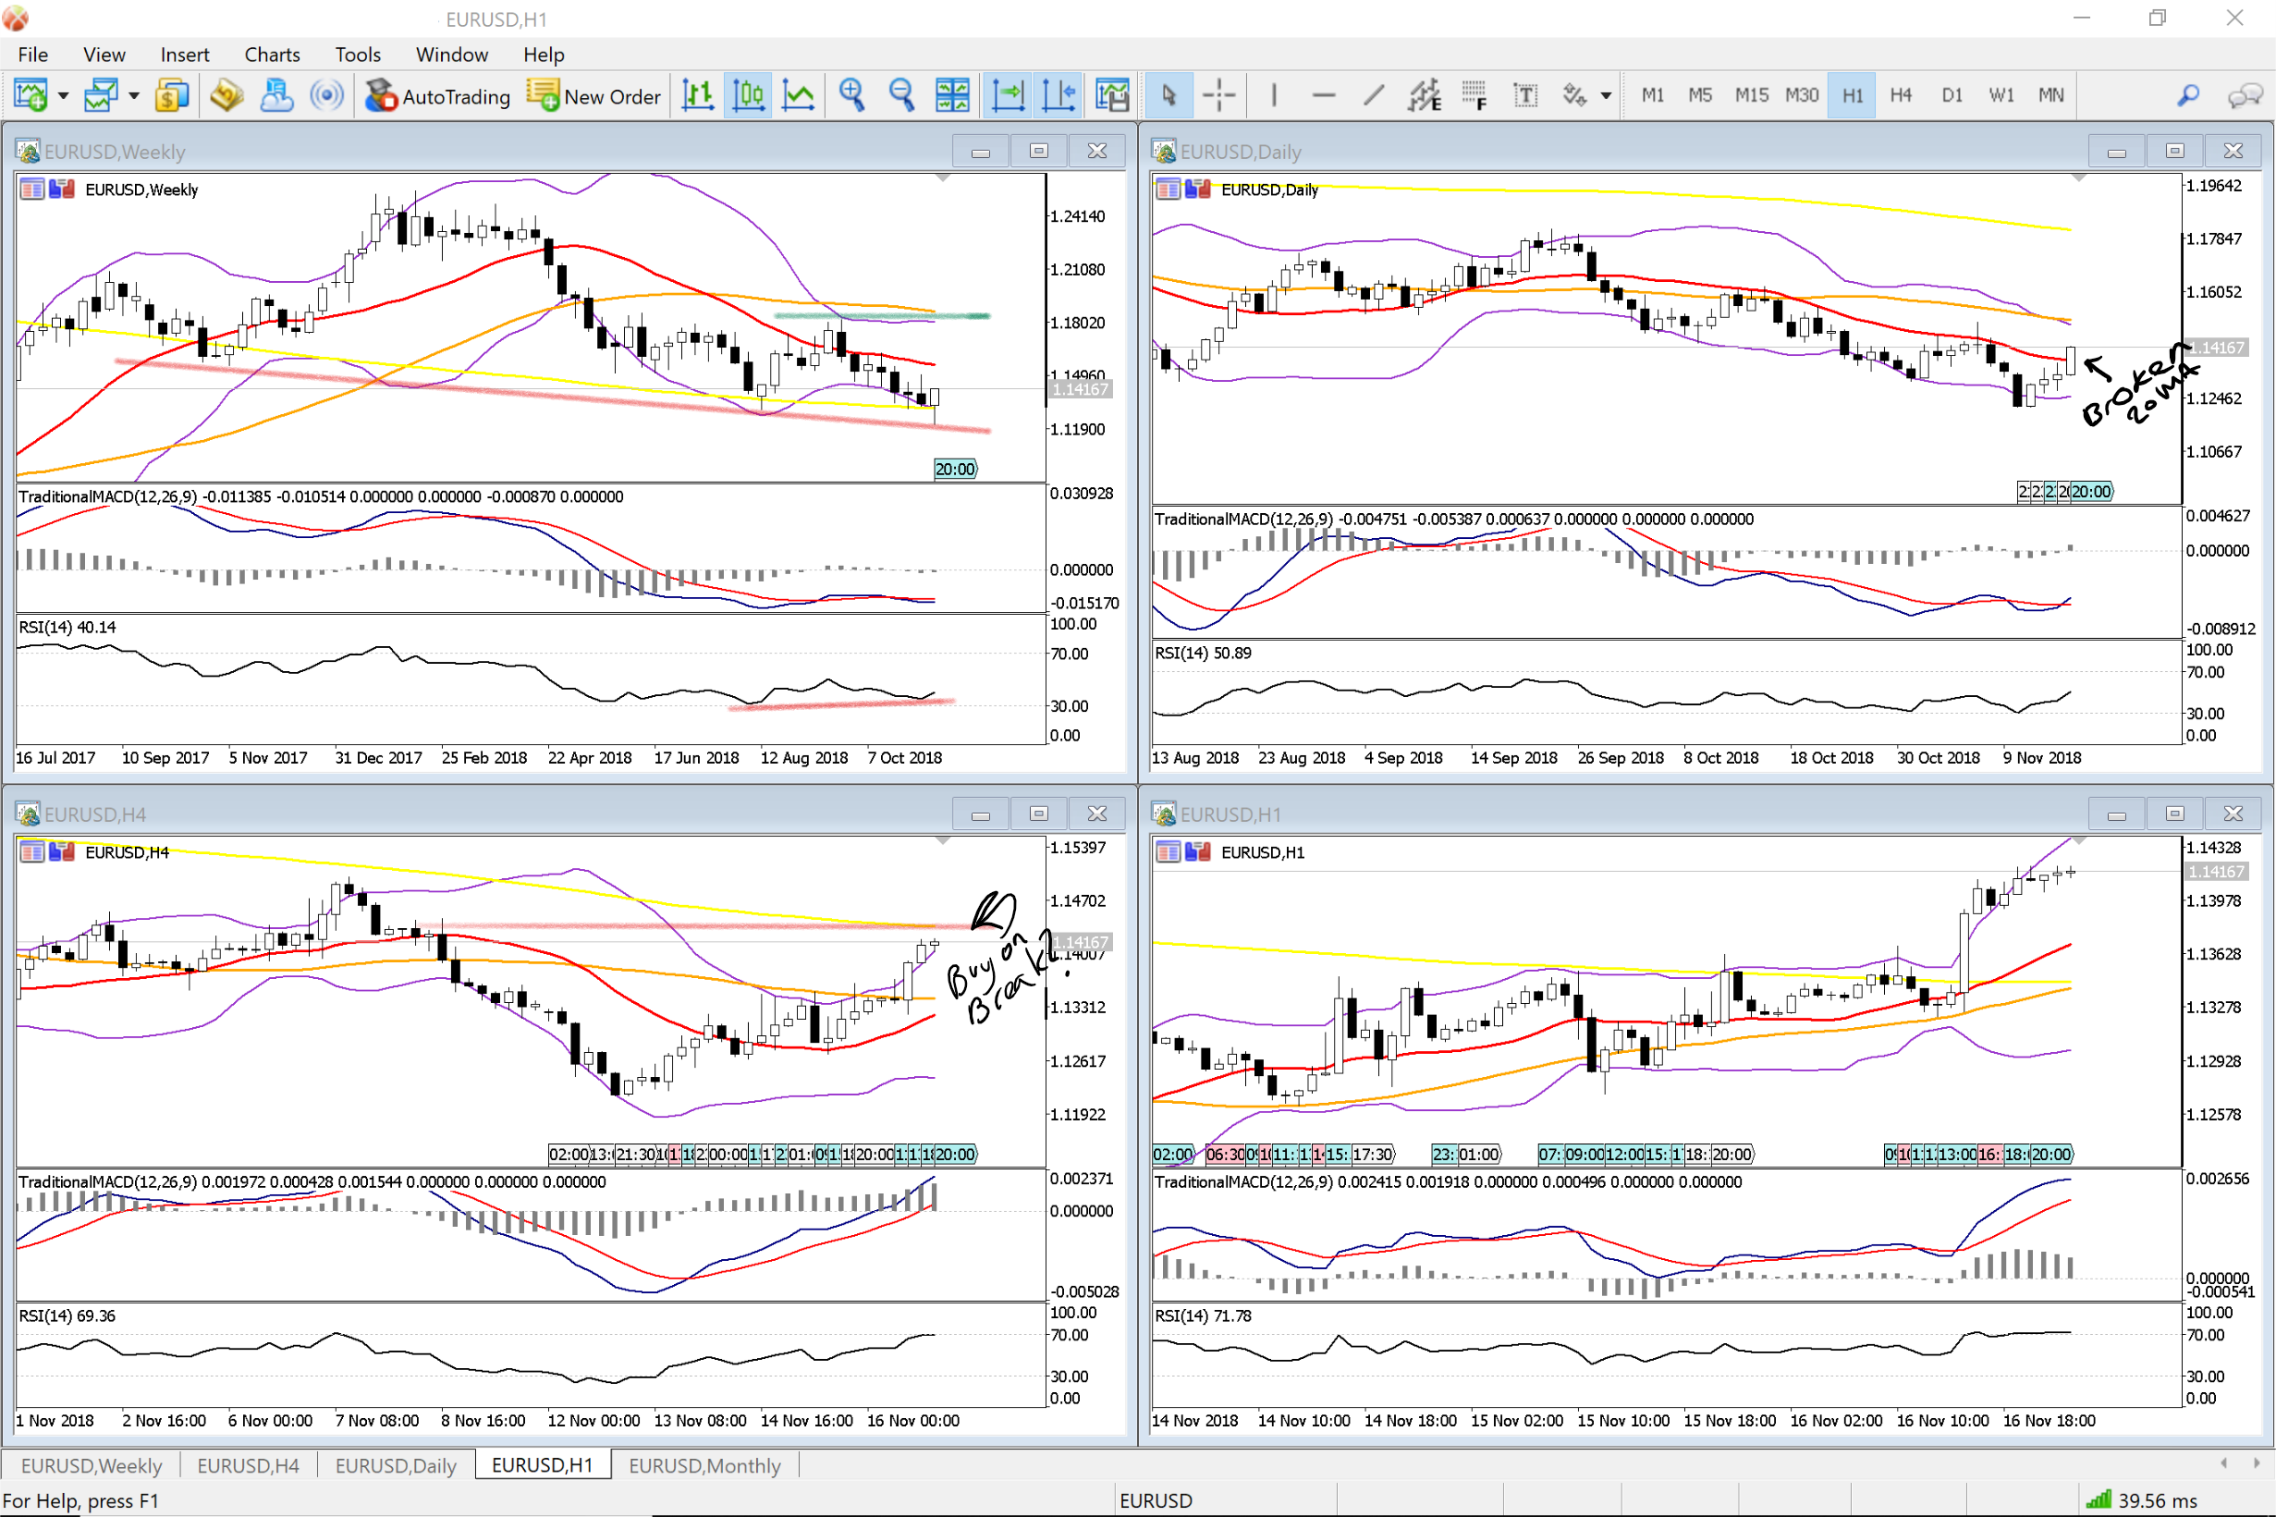2276x1517 pixels.
Task: Select the text label tool
Action: (1524, 95)
